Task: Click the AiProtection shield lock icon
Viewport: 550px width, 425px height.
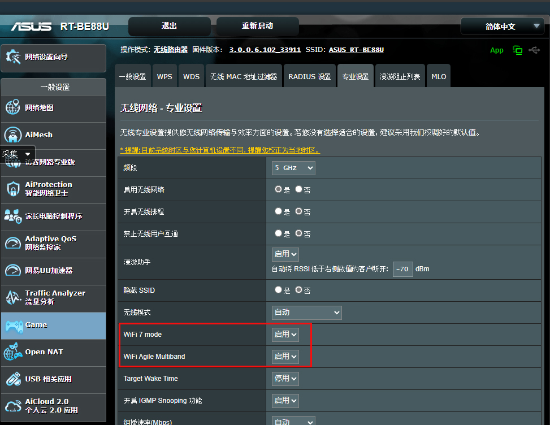Action: coord(13,189)
